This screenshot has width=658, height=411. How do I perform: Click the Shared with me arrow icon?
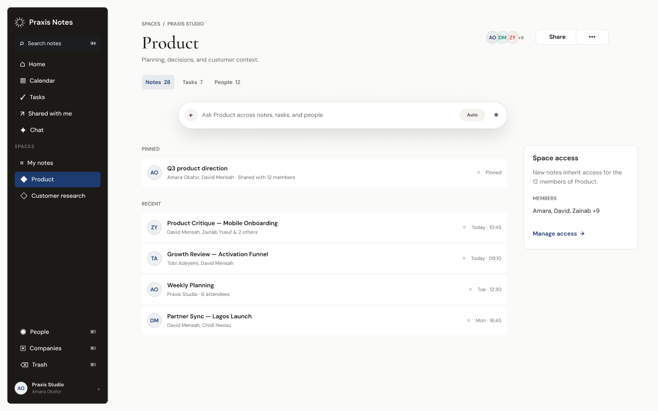[x=22, y=114]
